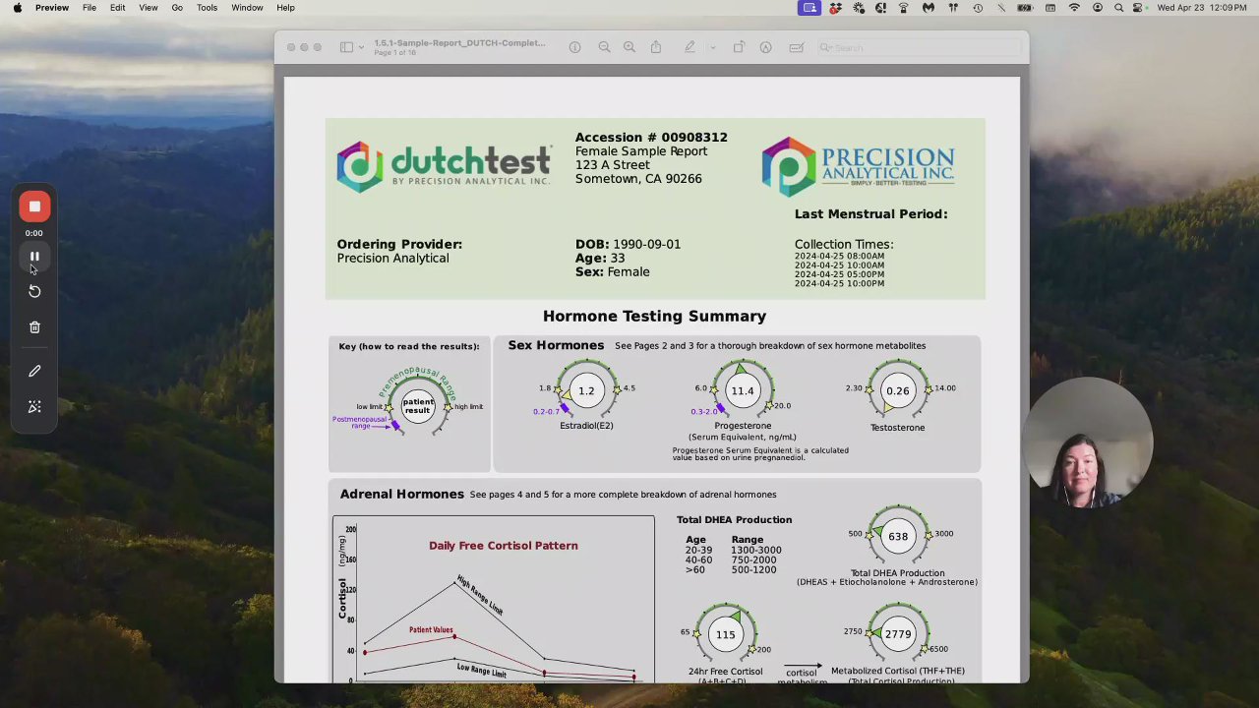The height and width of the screenshot is (708, 1259).
Task: Select the pencil drawing tool in recorder panel
Action: [34, 371]
